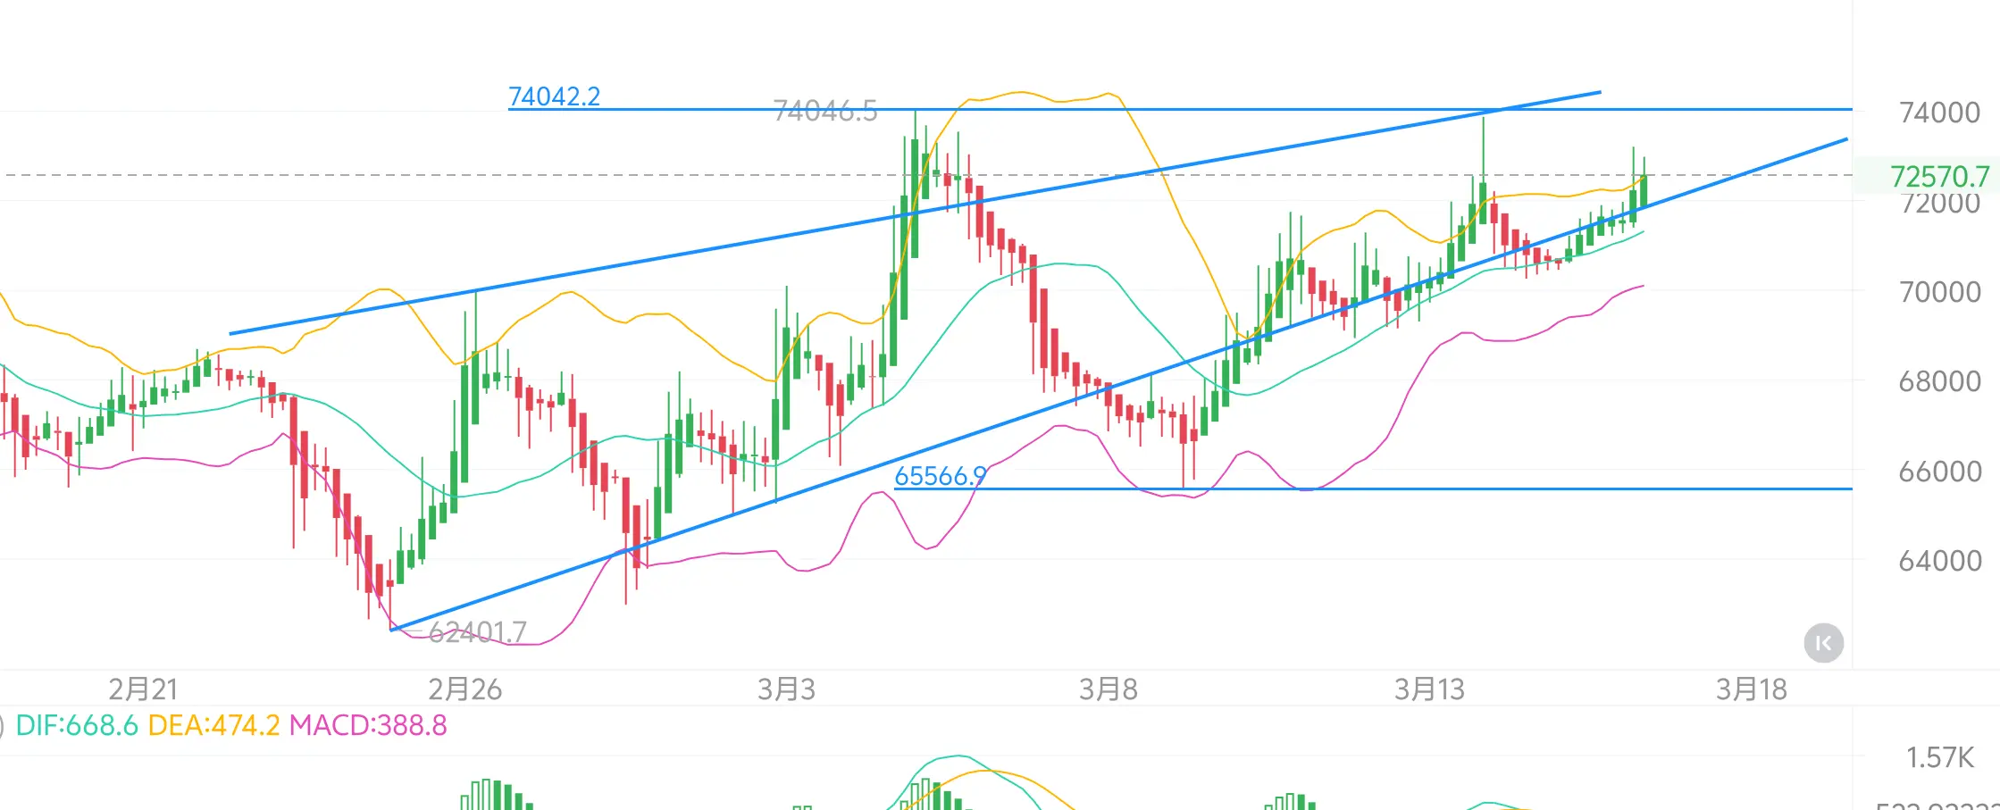The image size is (2000, 810).
Task: Click the gray 74046.5 high price marker
Action: point(824,111)
